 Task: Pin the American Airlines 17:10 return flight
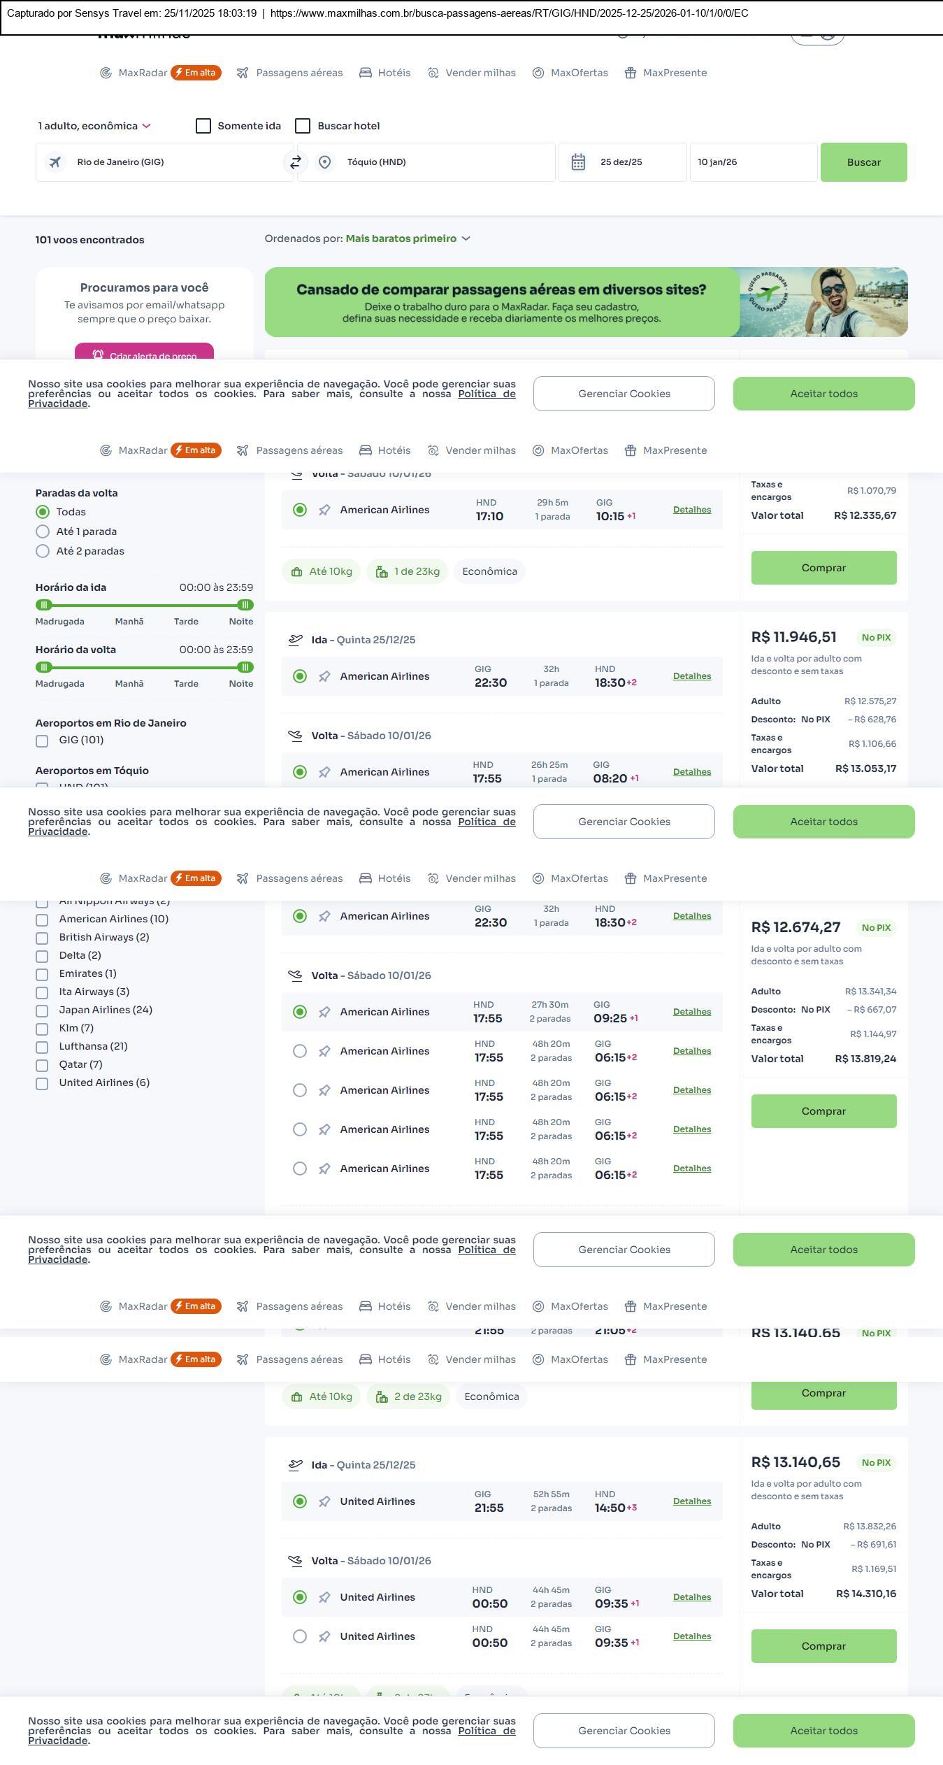pyautogui.click(x=324, y=510)
